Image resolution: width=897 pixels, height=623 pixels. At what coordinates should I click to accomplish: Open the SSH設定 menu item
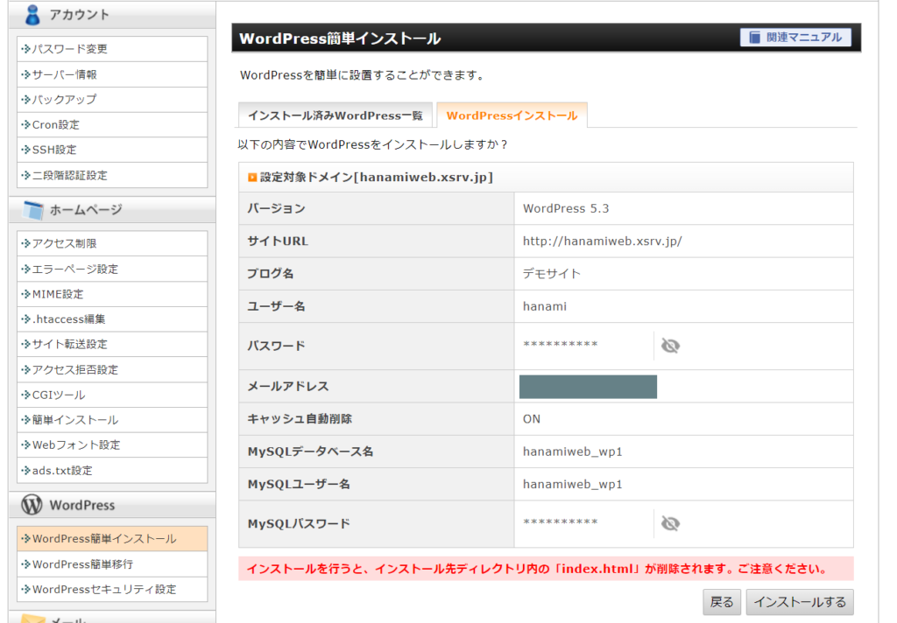click(112, 150)
